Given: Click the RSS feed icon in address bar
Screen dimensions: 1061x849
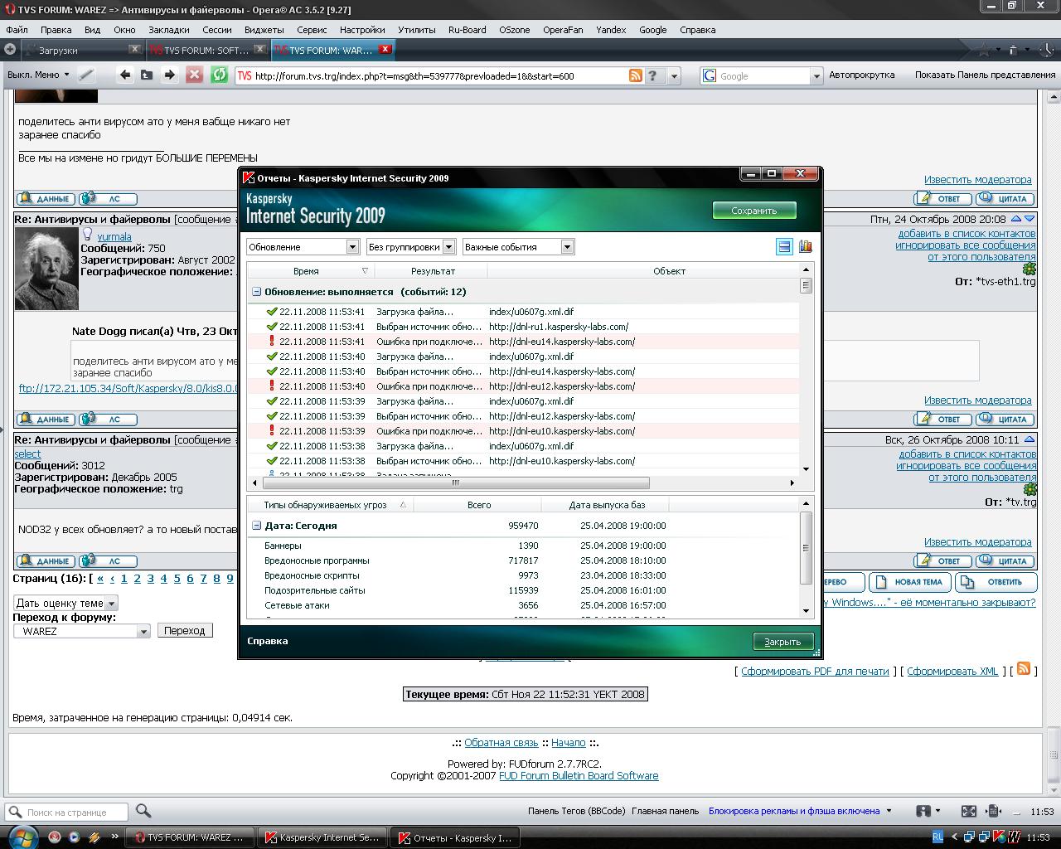Looking at the screenshot, I should point(636,75).
